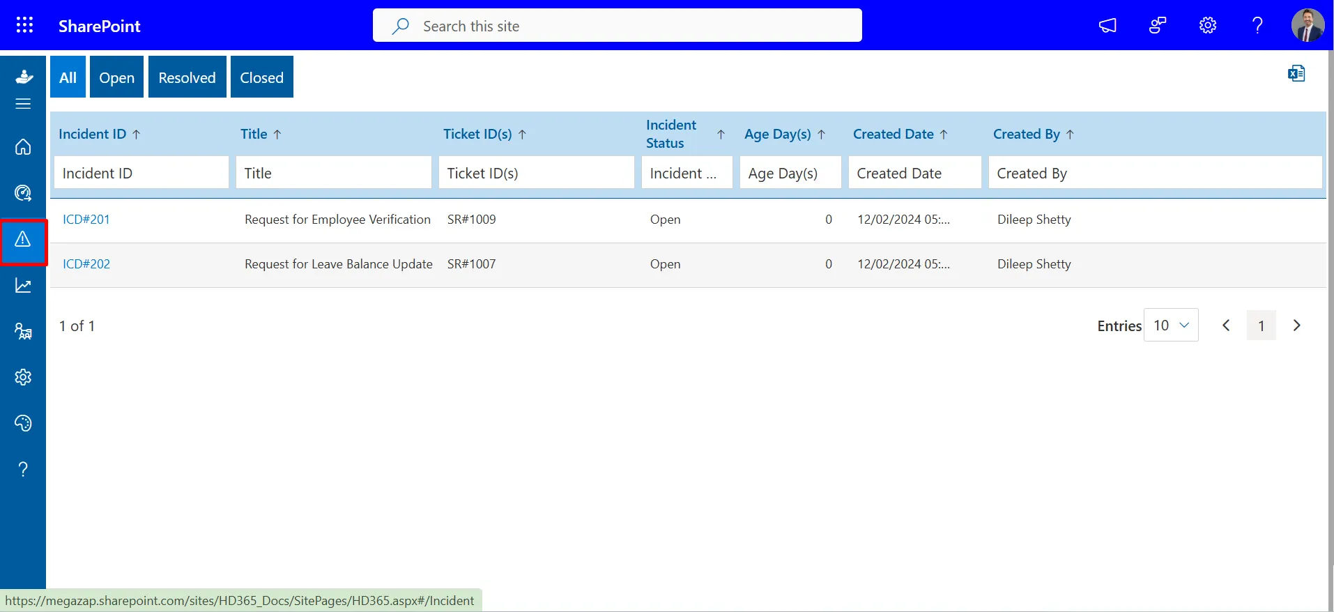Click the Age Day(s) filter field
1334x612 pixels.
point(790,173)
